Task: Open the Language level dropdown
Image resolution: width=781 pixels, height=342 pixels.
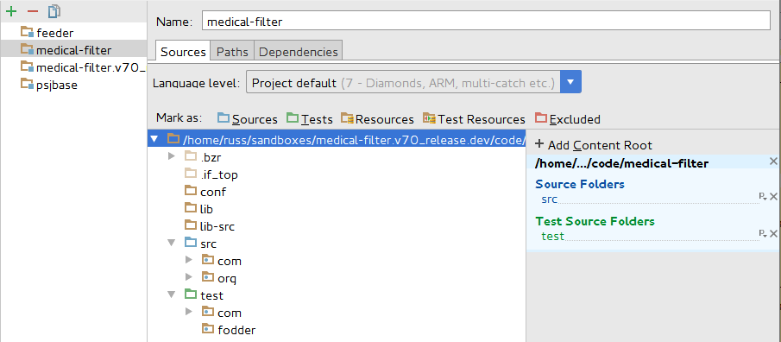Action: [570, 82]
